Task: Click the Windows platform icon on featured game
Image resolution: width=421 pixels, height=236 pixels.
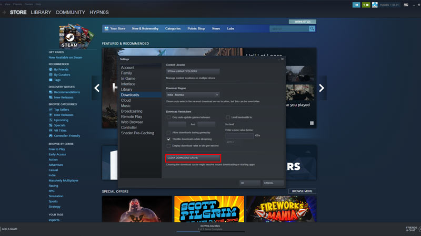Action: point(312,123)
